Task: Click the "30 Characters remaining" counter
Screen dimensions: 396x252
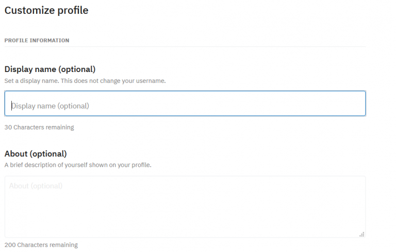Action: [39, 127]
